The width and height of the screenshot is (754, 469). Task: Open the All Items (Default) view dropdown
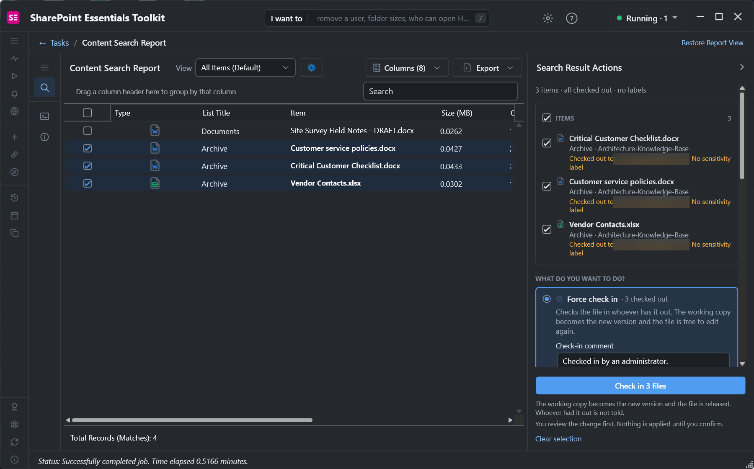[245, 68]
